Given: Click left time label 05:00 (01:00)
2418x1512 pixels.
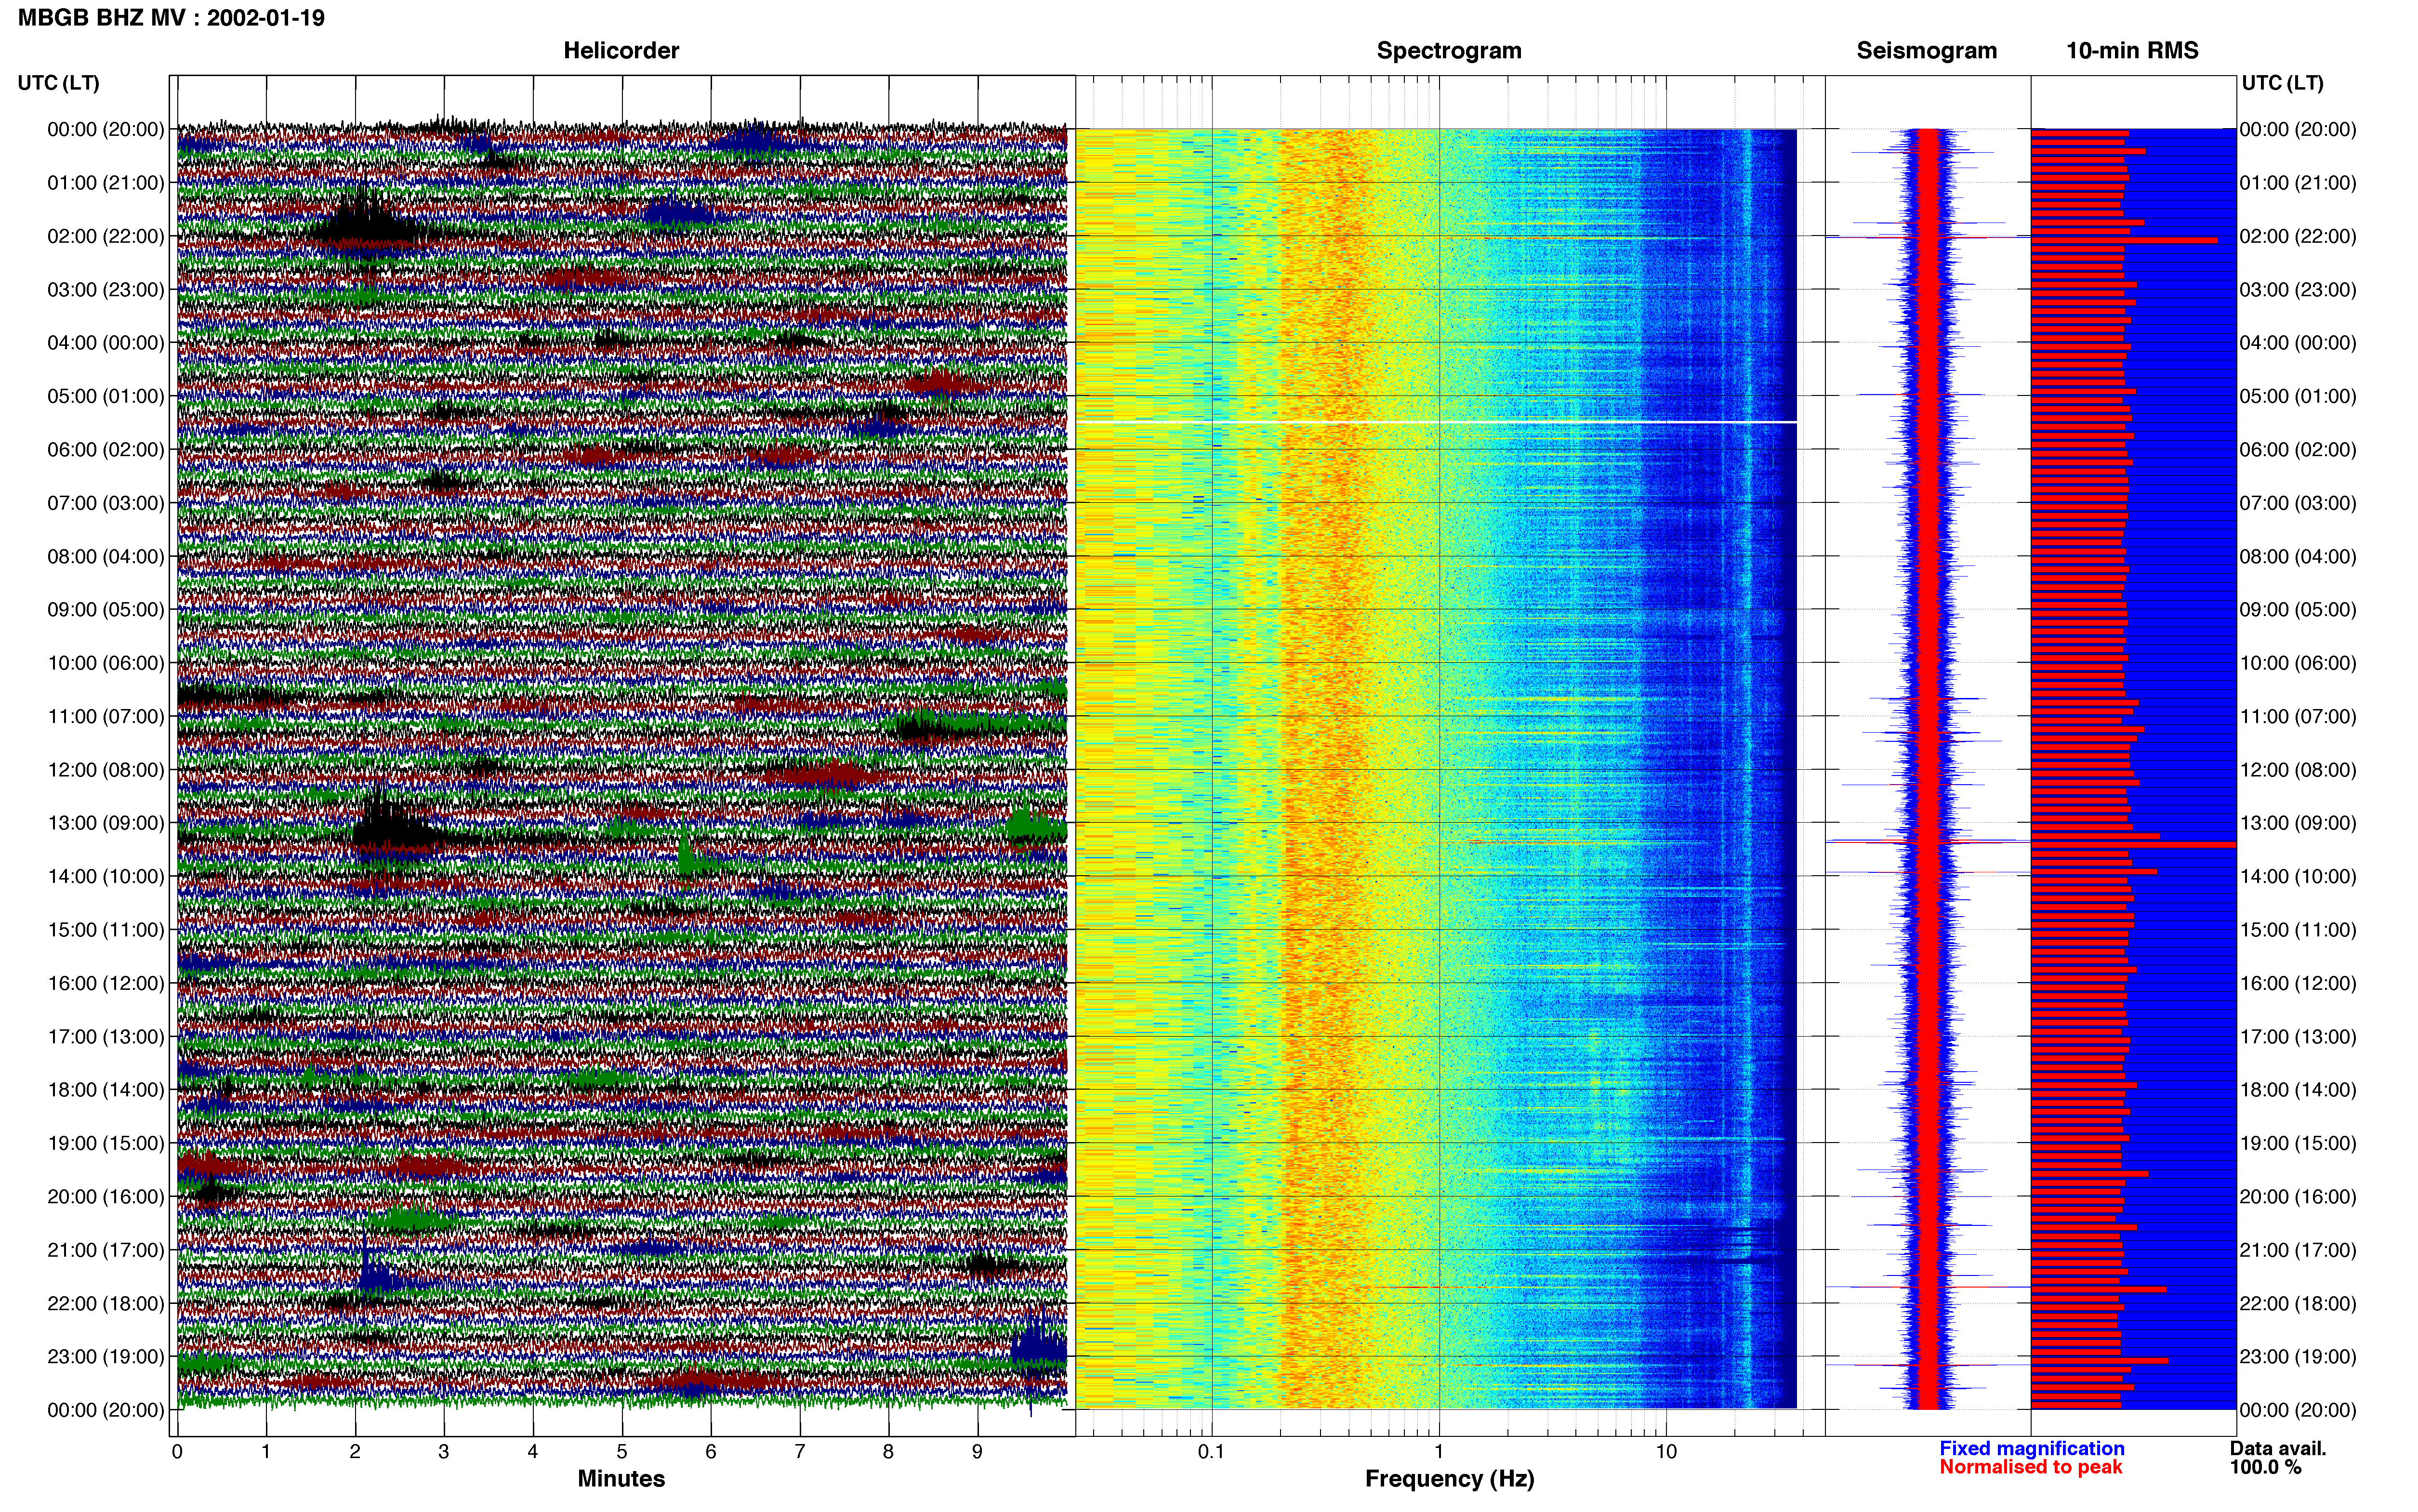Looking at the screenshot, I should tap(106, 396).
